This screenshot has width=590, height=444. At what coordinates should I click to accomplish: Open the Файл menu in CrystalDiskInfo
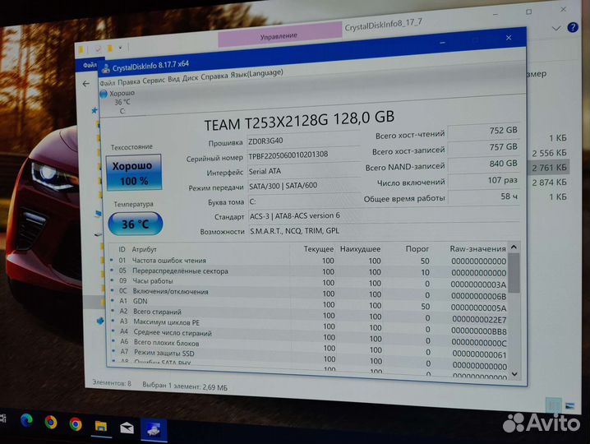tap(108, 82)
